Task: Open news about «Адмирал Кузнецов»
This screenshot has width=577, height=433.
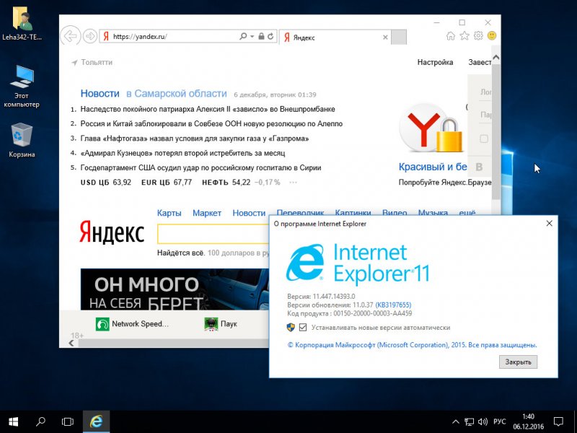Action: coord(182,153)
